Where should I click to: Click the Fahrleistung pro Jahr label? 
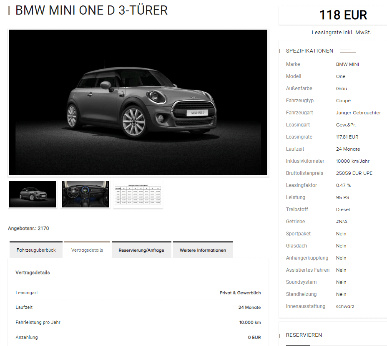tap(38, 322)
